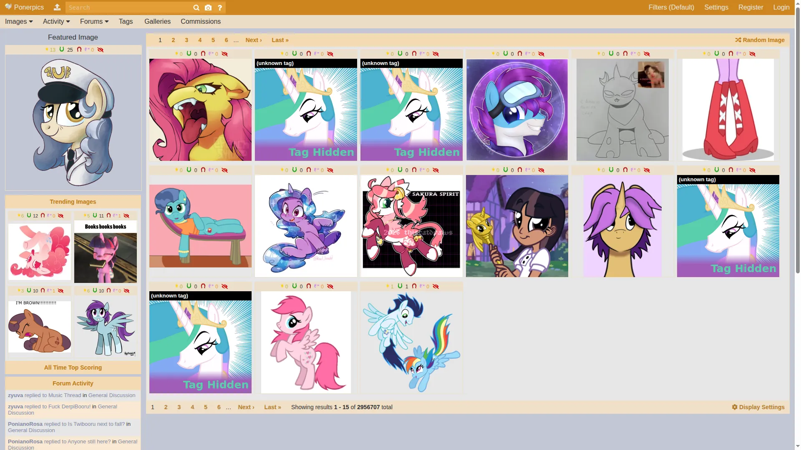
Task: Hide the Soarin and Rainbow Dash image
Action: pos(436,286)
